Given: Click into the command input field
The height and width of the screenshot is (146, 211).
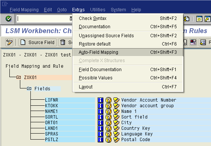Looking at the screenshot, I should (x=43, y=18).
